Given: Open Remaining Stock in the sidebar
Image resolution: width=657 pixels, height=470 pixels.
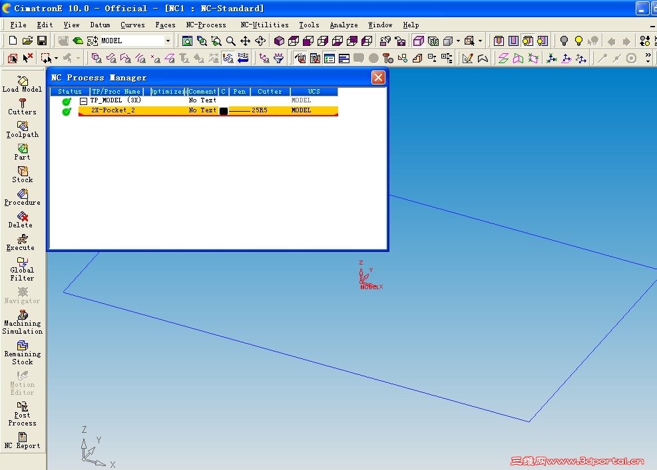Looking at the screenshot, I should 22,353.
